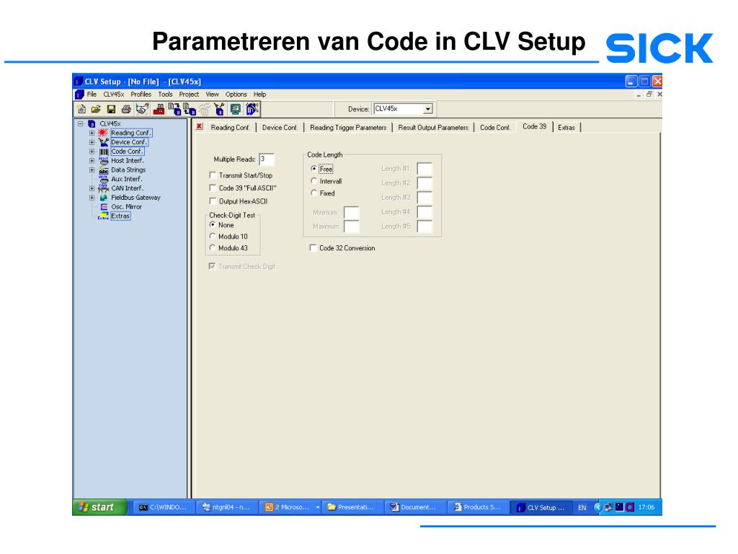Click the CAN Interf. network icon
This screenshot has height=554, width=738.
(x=103, y=188)
